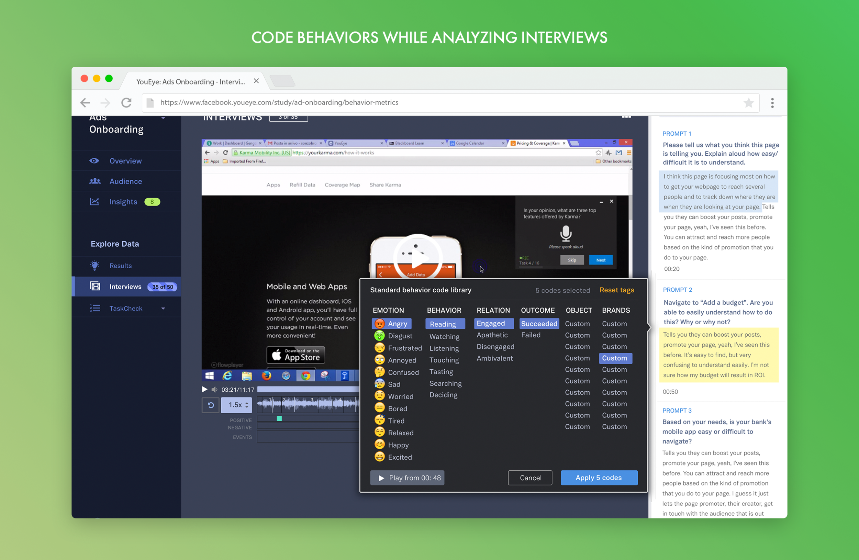Open the browser three-dot menu
This screenshot has height=560, width=859.
(x=772, y=103)
